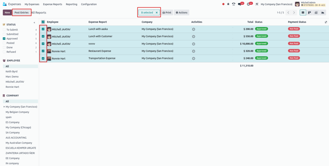Switch to graph view
Screen dimensions: 329x166
(322, 12)
